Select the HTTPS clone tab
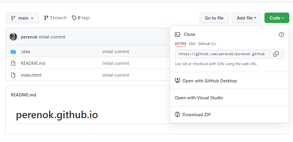This screenshot has height=142, width=293. (181, 44)
